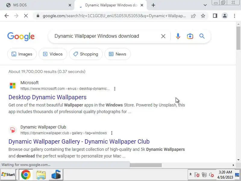
Task: Clear the search box text
Action: [163, 36]
